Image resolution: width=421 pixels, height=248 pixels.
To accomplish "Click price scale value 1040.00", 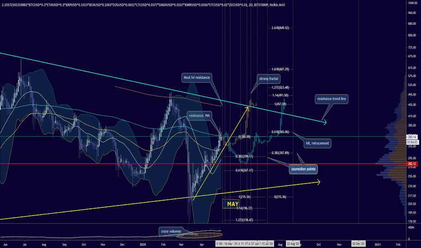I will (x=412, y=3).
